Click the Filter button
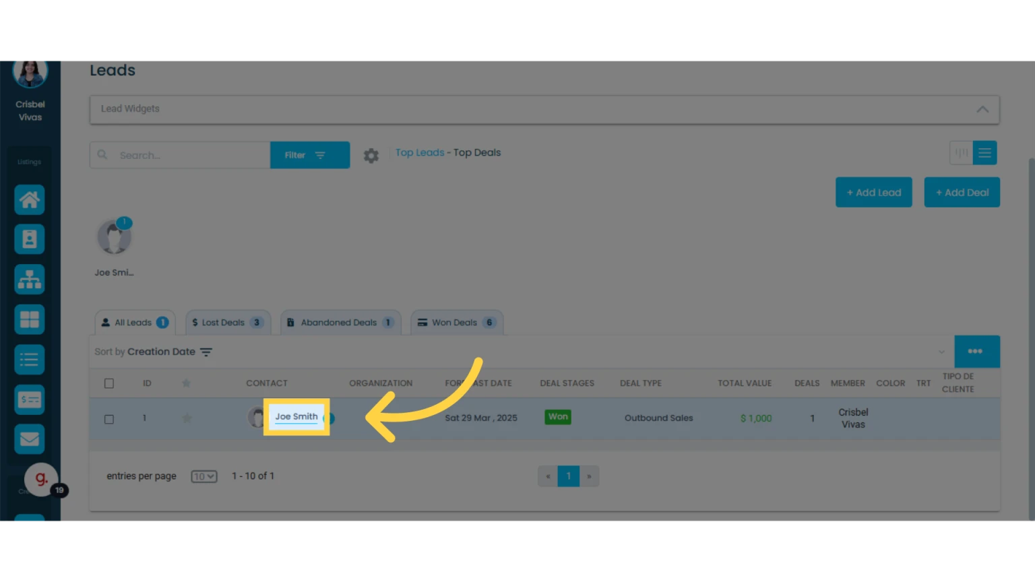 (310, 155)
